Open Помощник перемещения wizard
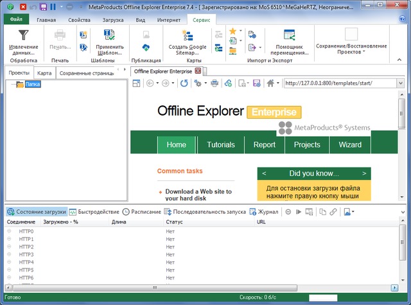The width and height of the screenshot is (411, 305). [288, 35]
